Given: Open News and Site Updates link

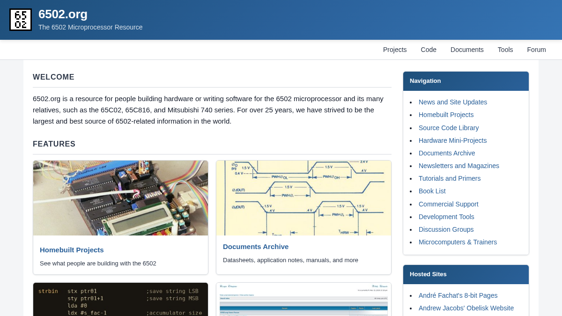Looking at the screenshot, I should click(453, 102).
